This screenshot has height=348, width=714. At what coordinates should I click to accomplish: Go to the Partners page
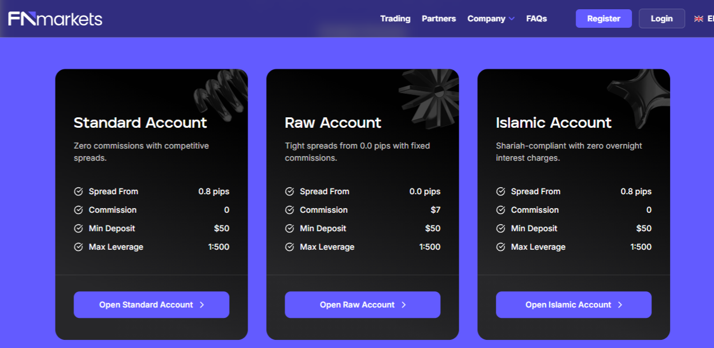[x=439, y=18]
